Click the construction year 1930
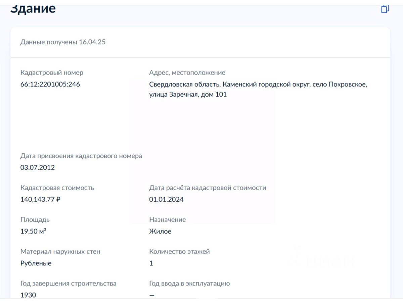 [28, 295]
